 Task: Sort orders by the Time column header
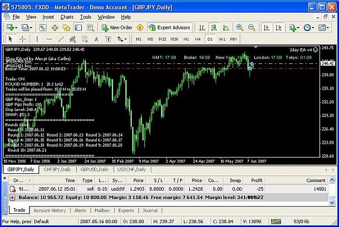point(55,180)
